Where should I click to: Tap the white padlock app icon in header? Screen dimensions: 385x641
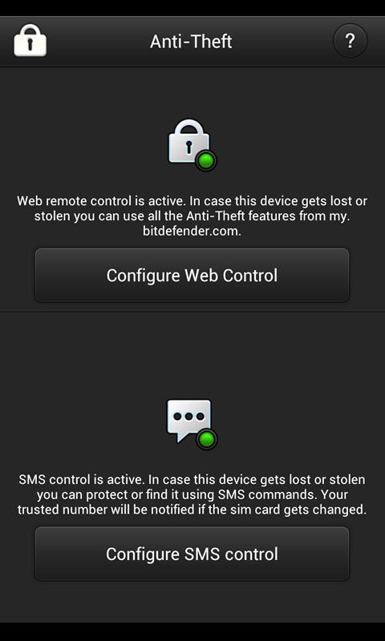pos(30,39)
